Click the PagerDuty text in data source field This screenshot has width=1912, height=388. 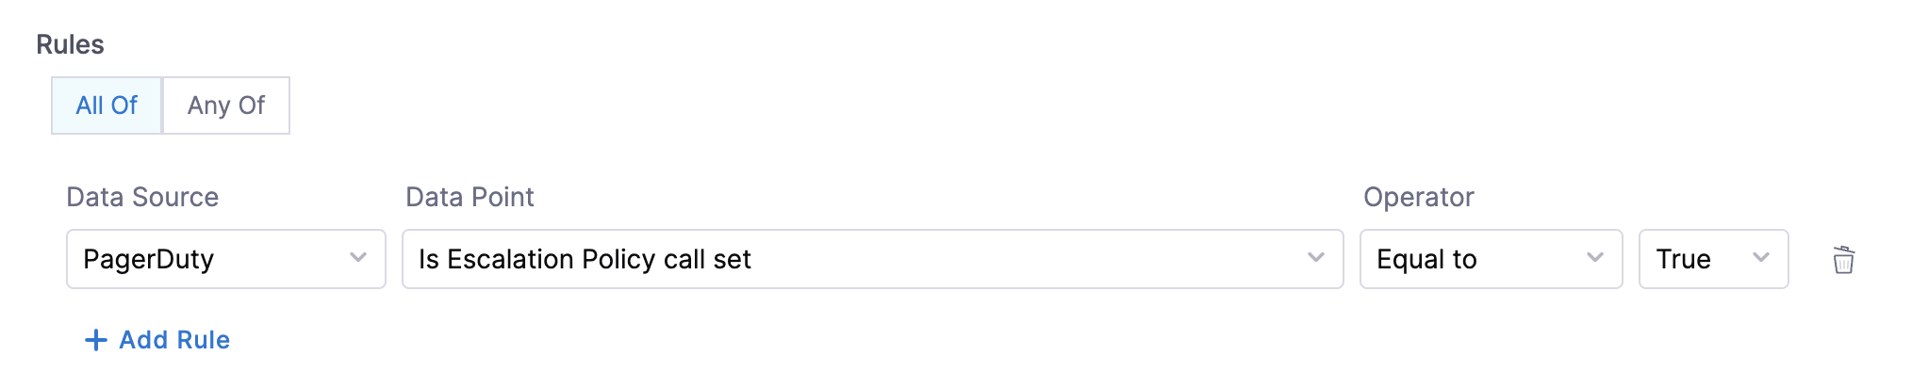[x=149, y=259]
